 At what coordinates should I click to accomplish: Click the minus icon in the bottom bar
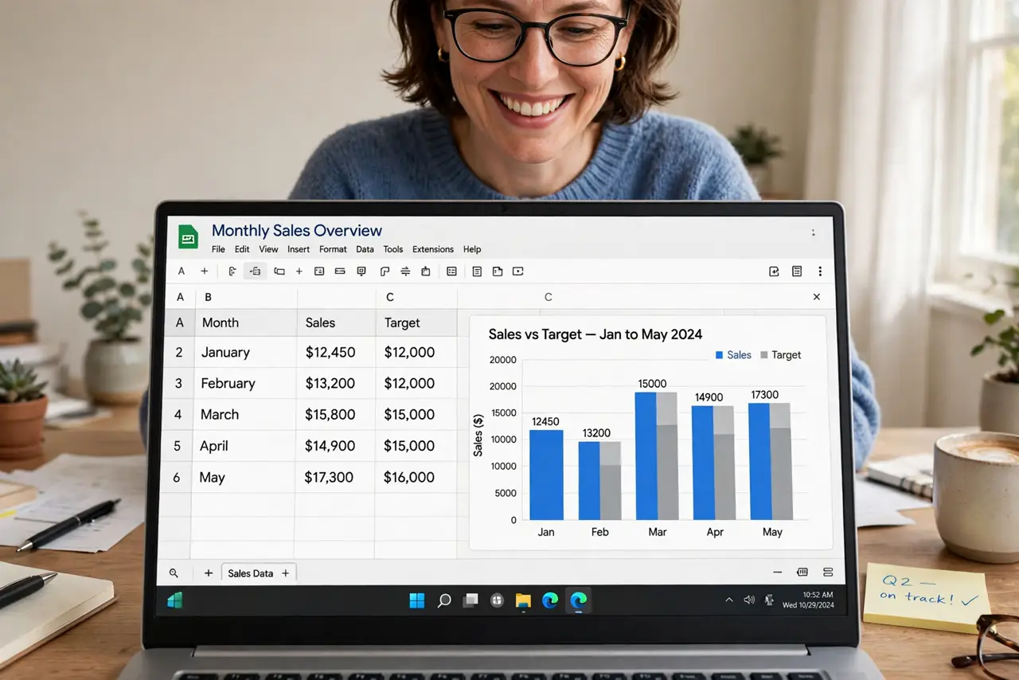(x=778, y=573)
